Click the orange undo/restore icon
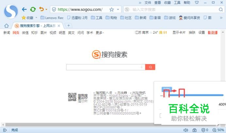 click(41, 9)
